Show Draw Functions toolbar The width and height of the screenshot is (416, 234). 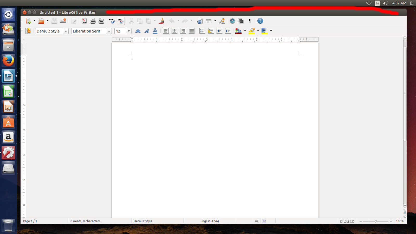[222, 21]
